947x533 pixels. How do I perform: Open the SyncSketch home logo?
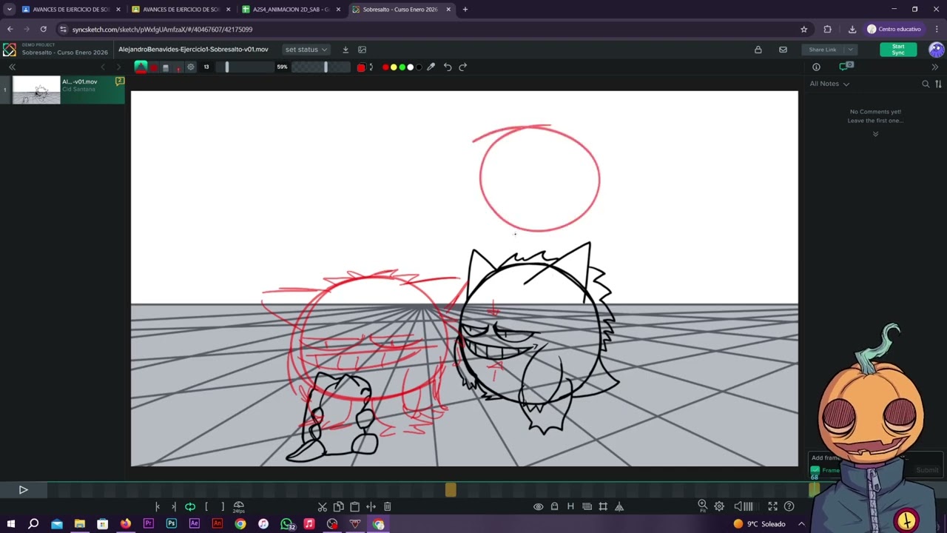(10, 50)
